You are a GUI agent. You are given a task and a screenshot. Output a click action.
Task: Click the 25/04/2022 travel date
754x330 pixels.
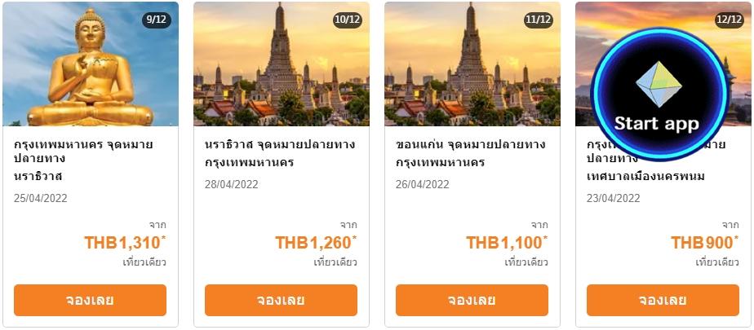(41, 198)
